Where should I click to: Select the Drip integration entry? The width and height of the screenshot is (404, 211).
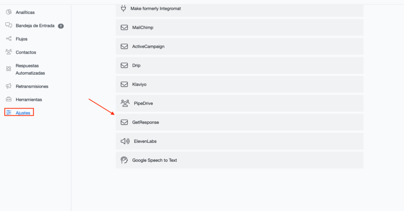tap(239, 65)
